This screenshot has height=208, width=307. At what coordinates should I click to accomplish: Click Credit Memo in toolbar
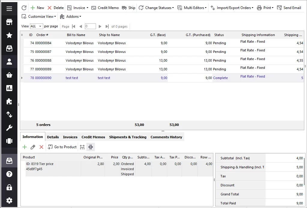click(x=105, y=8)
